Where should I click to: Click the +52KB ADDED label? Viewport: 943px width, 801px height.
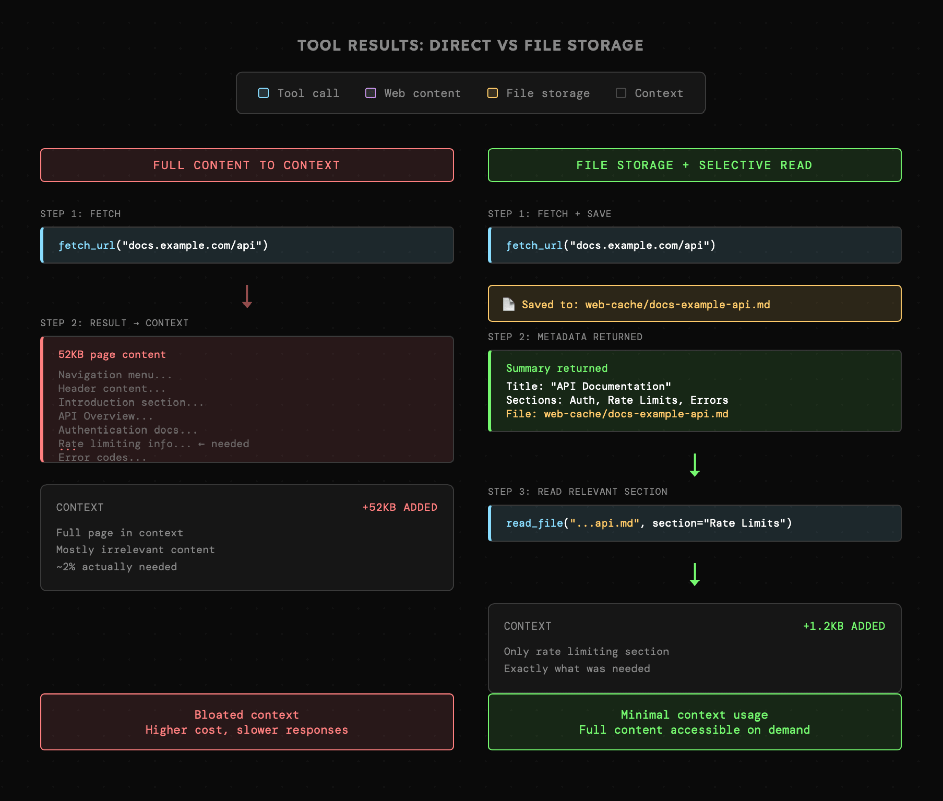tap(399, 507)
